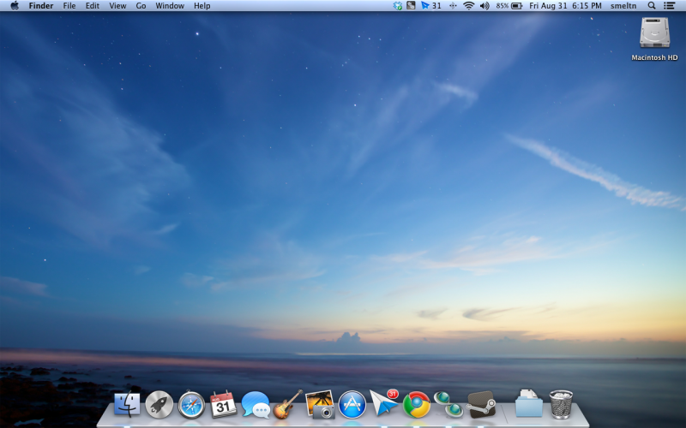Click the Wi-Fi status menu
Image resolution: width=686 pixels, height=428 pixels.
pyautogui.click(x=469, y=6)
